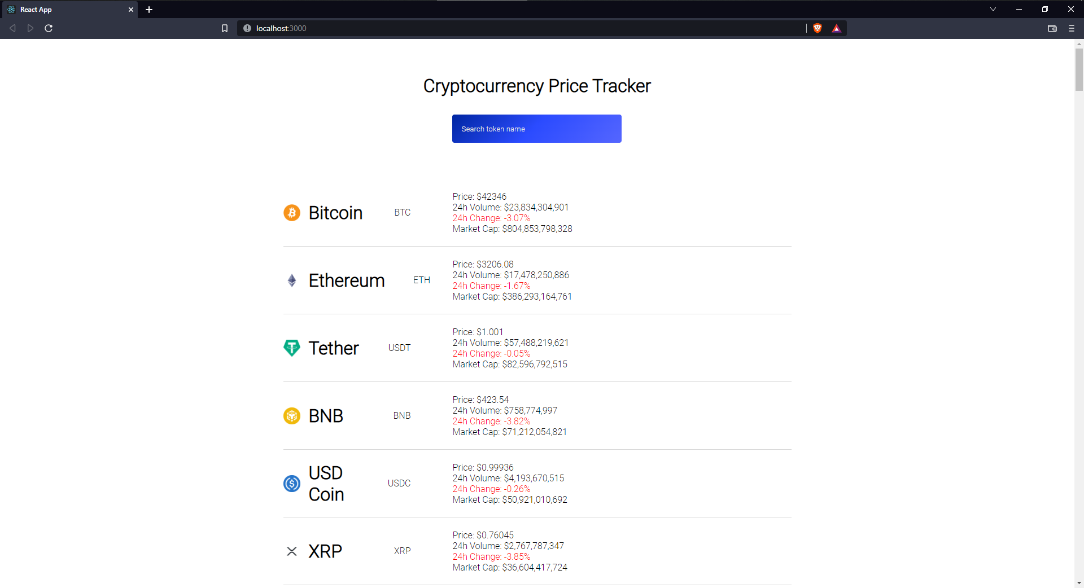Expand the React App tab list dropdown
This screenshot has height=588, width=1084.
coord(993,9)
